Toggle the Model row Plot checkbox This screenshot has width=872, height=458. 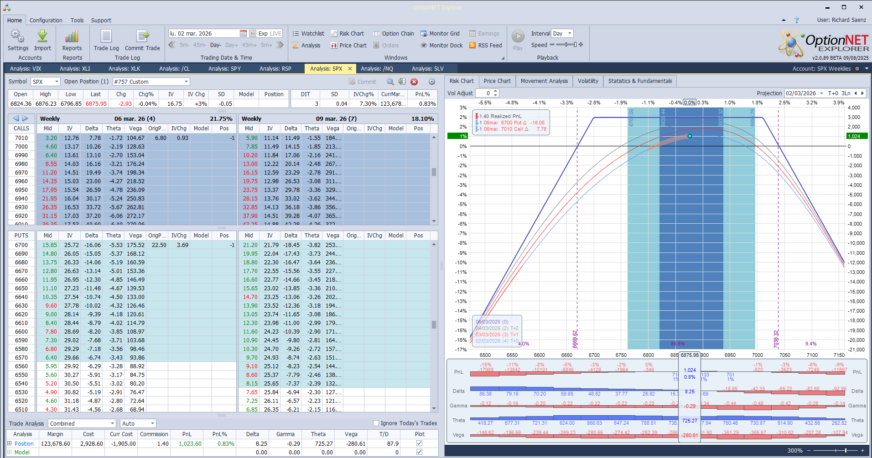pyautogui.click(x=419, y=452)
